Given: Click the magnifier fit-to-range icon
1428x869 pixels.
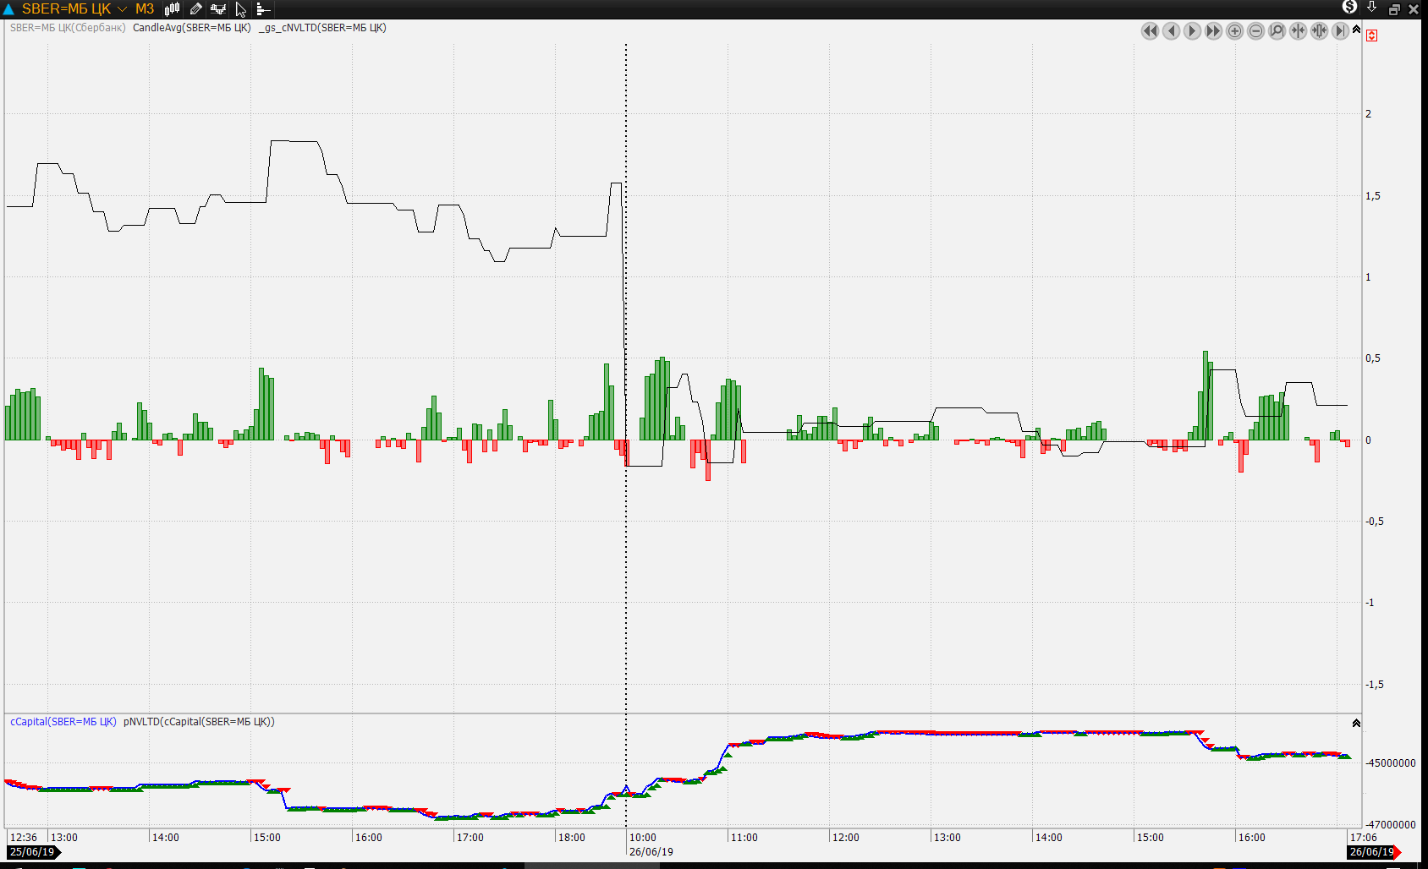Looking at the screenshot, I should [1277, 31].
